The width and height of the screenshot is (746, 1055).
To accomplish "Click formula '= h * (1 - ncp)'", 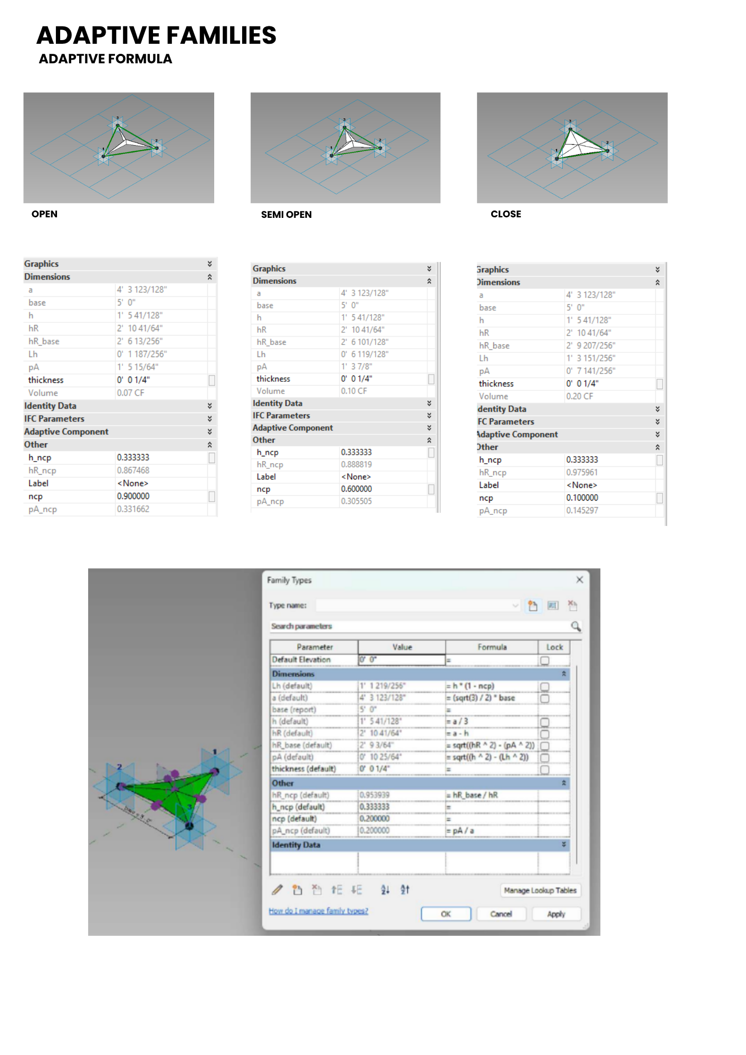I will 471,686.
